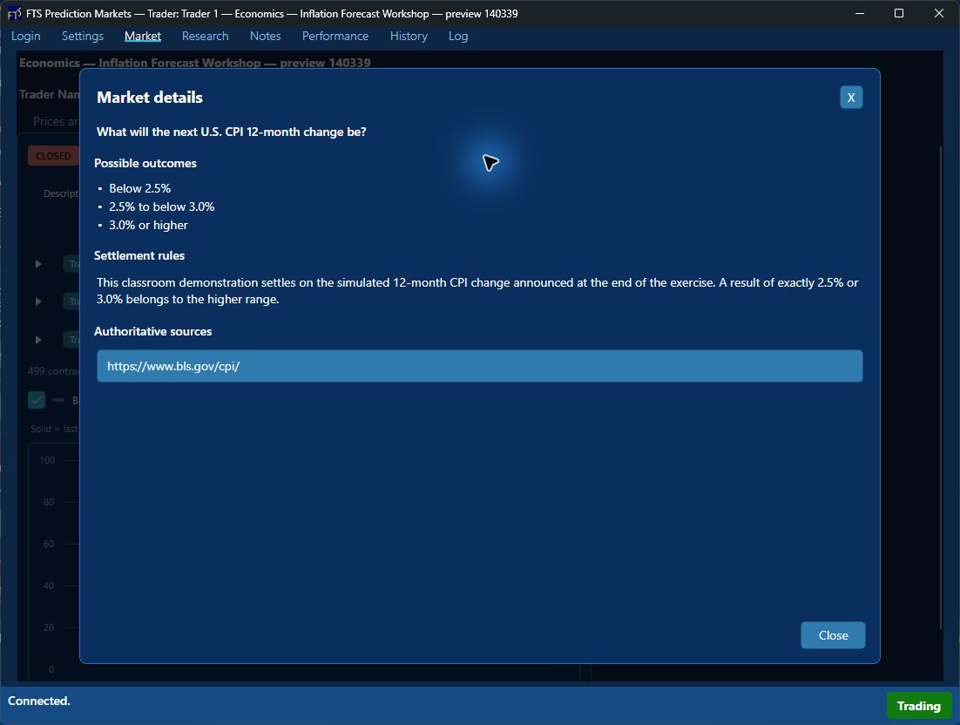Go to the Notes menu

[x=265, y=36]
